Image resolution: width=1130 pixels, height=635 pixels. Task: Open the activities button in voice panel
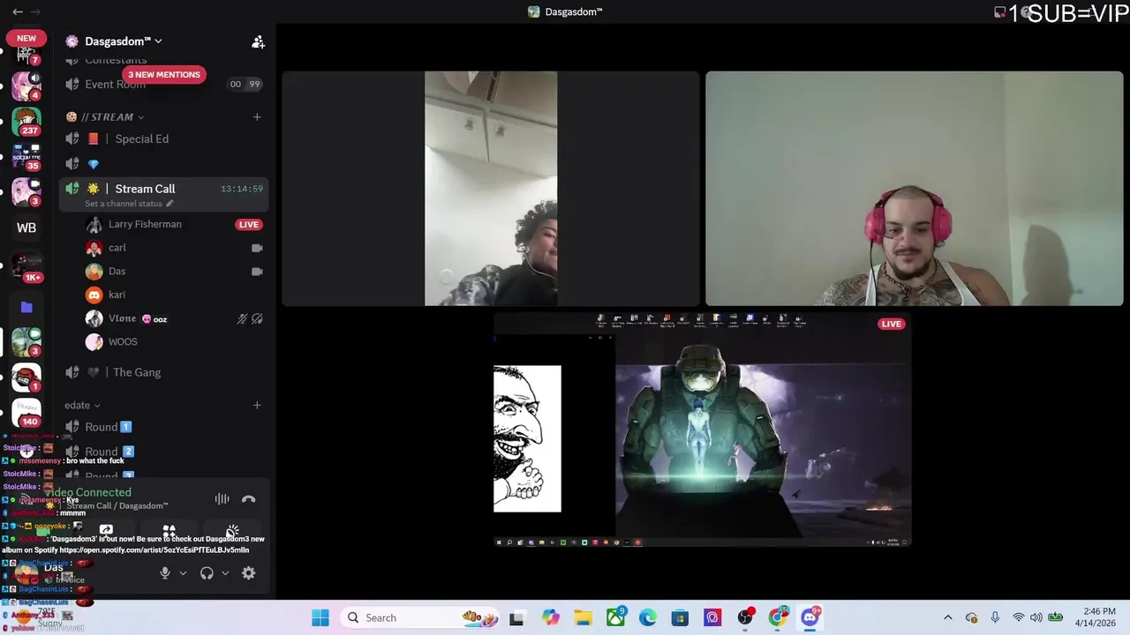pyautogui.click(x=169, y=531)
